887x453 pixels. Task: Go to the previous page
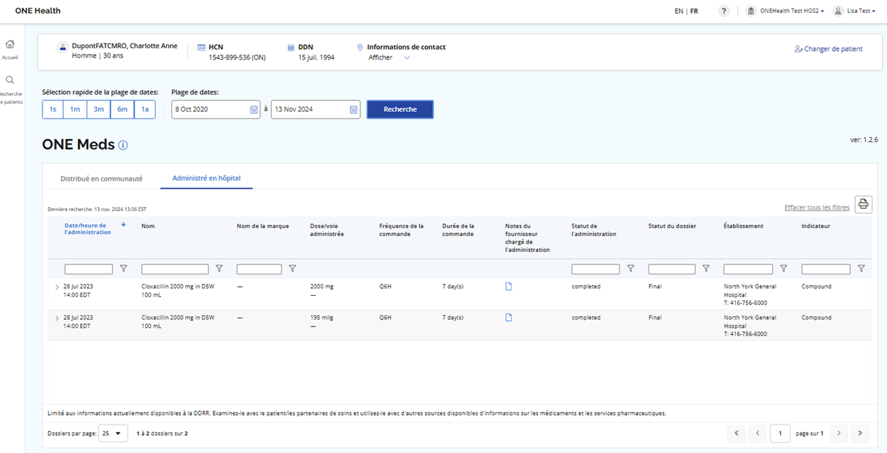tap(758, 433)
